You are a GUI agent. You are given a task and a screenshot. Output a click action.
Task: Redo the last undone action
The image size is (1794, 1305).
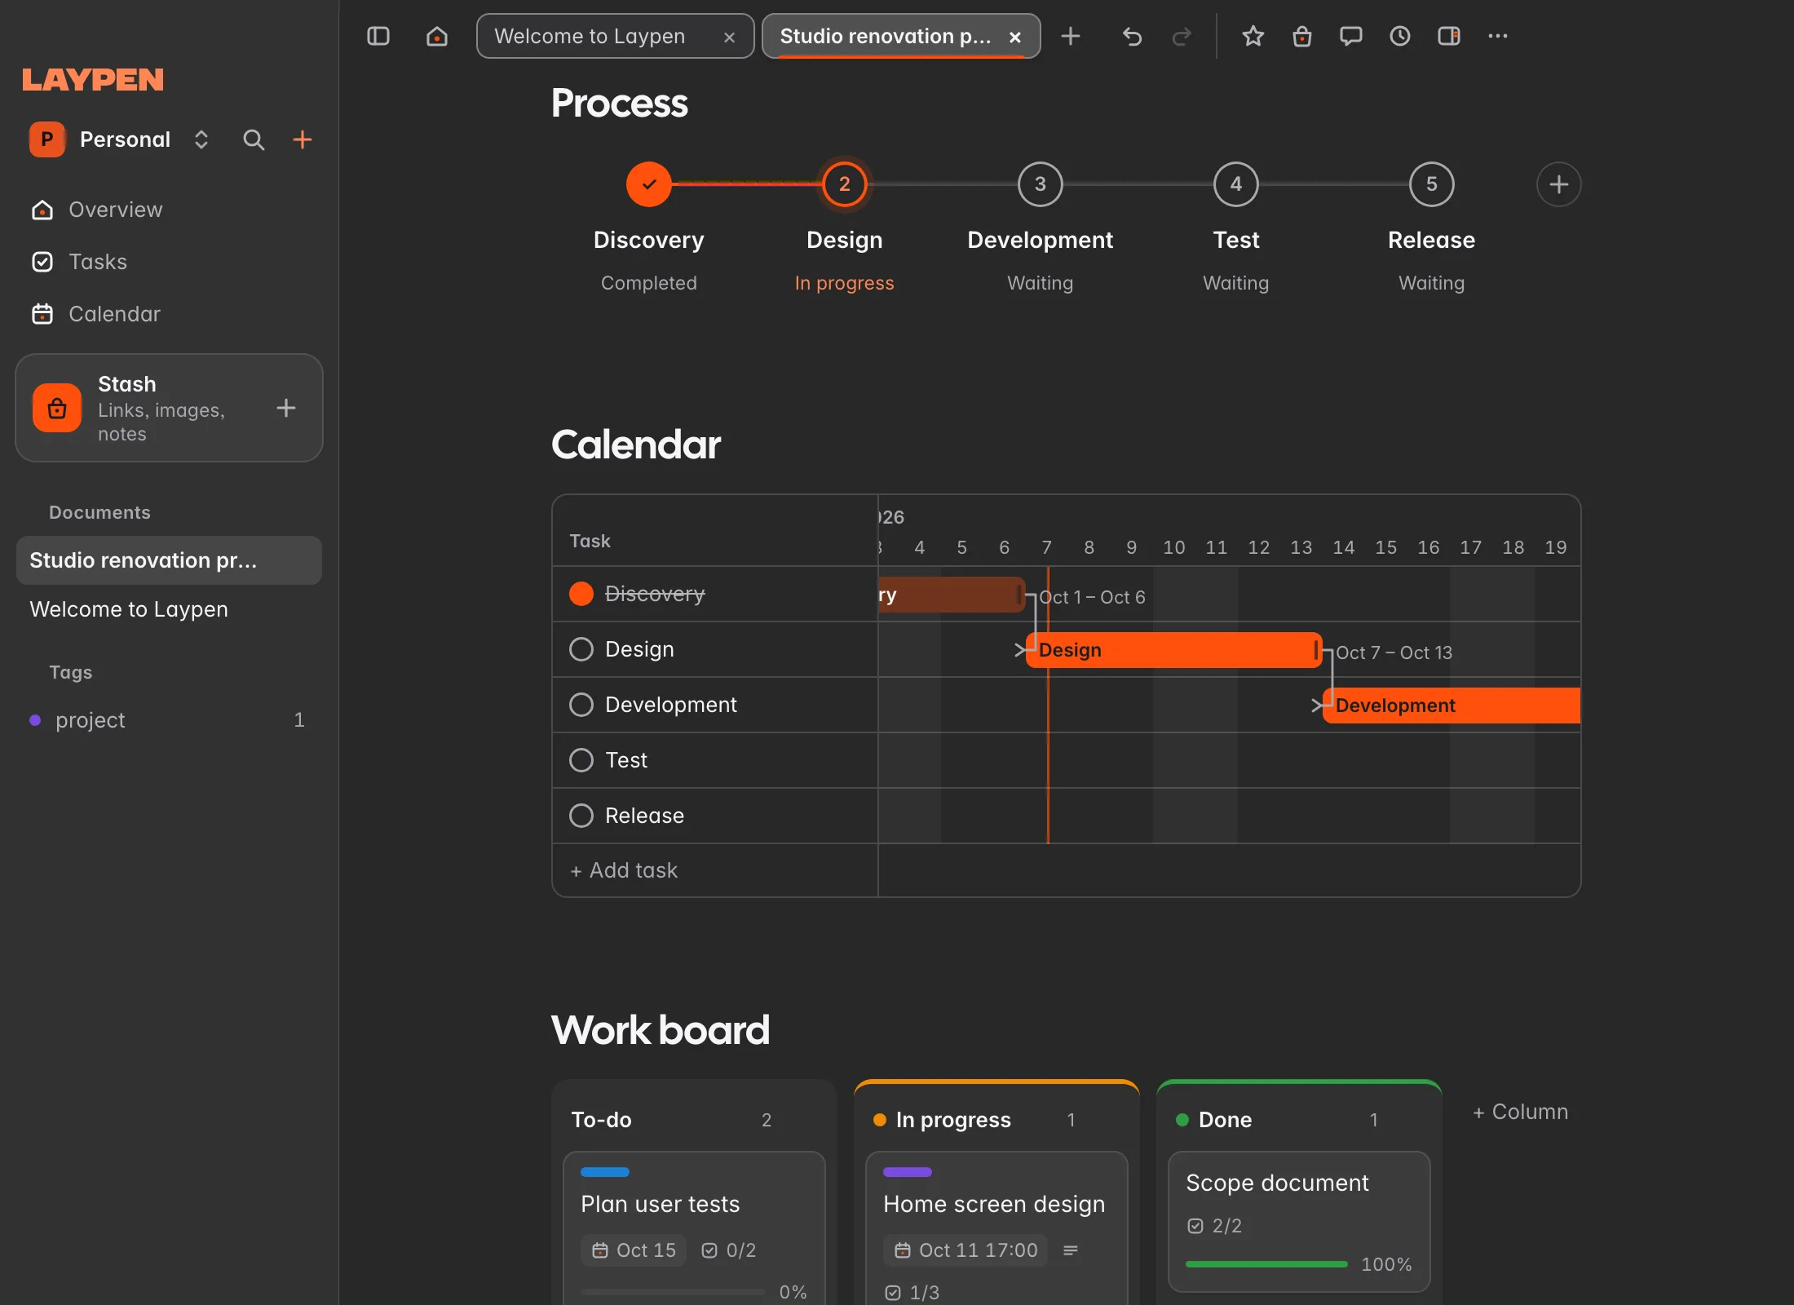coord(1182,36)
